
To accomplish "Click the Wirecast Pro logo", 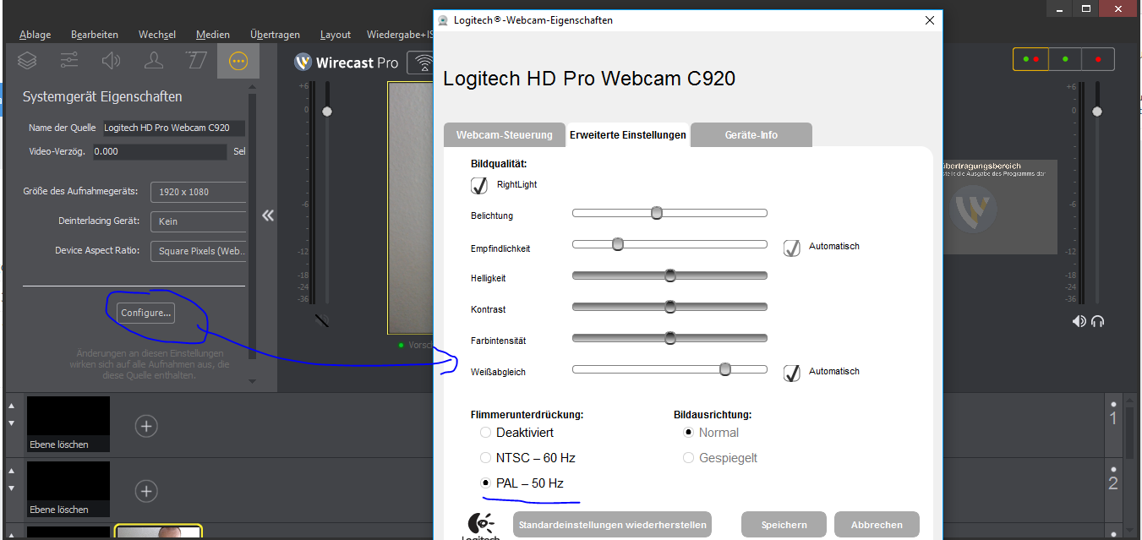I will [346, 63].
